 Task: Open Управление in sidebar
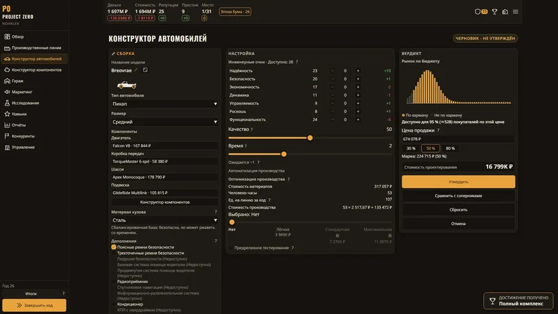[x=34, y=147]
